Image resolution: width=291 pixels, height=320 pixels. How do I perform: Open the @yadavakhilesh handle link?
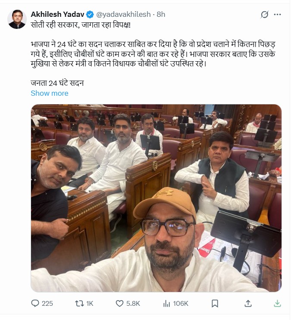click(123, 15)
